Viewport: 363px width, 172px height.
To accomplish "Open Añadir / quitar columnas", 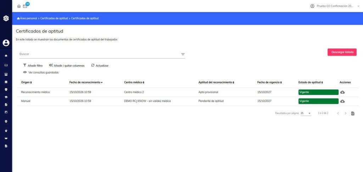I will pos(67,66).
